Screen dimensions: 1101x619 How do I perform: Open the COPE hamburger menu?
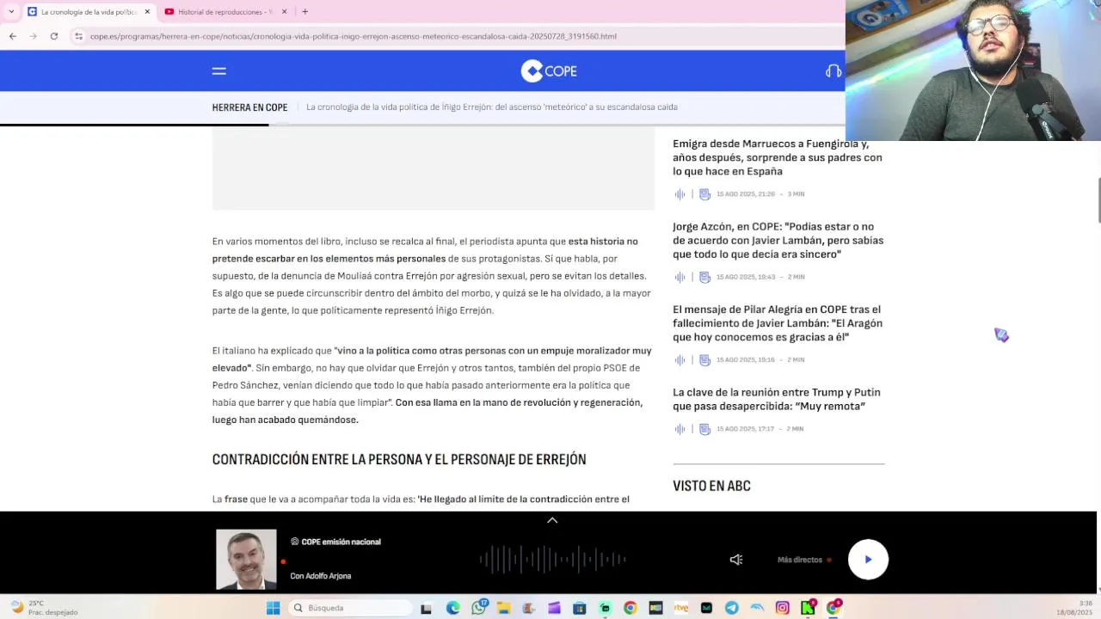pos(218,71)
